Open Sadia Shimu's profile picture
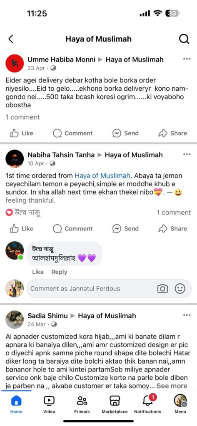Viewport: 197px width, 426px height. 15,320
